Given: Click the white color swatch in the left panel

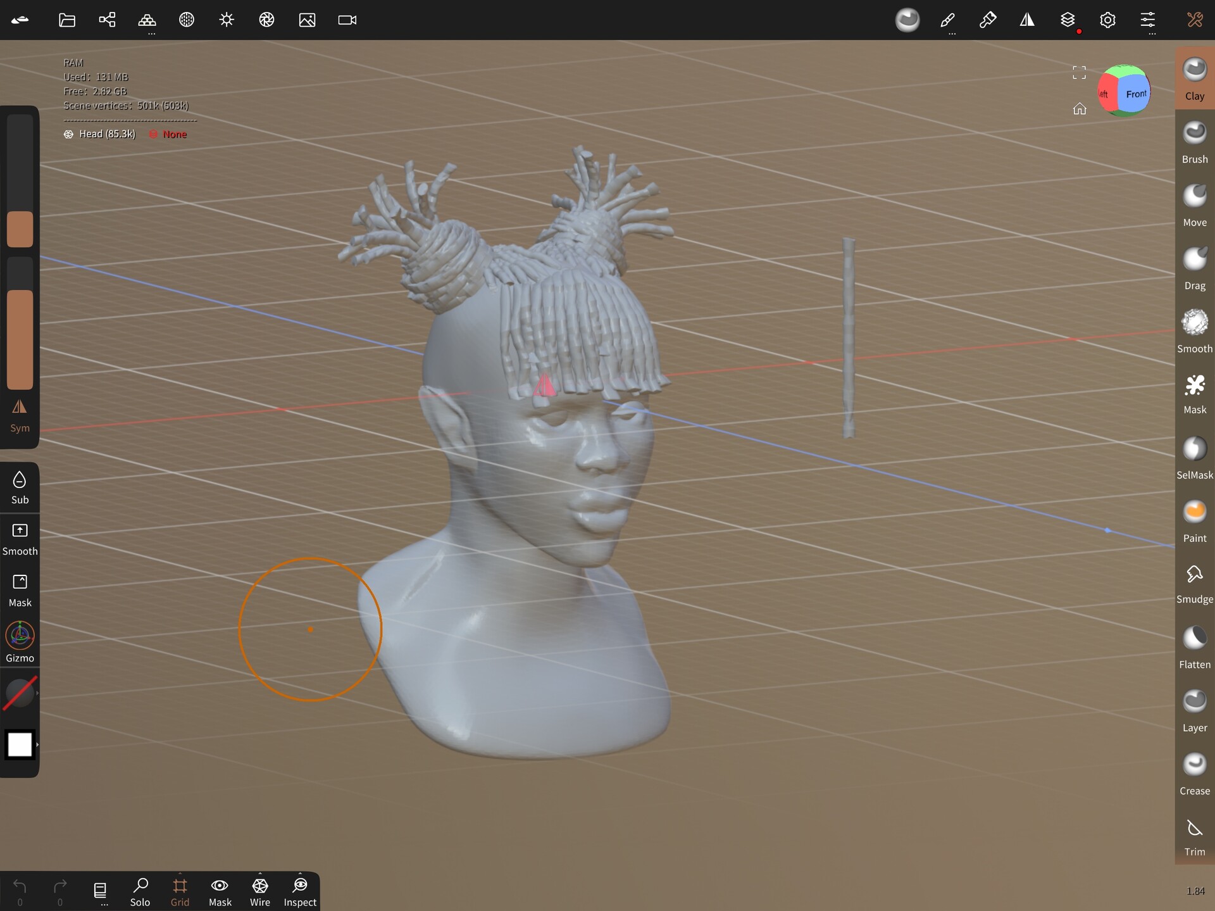Looking at the screenshot, I should pyautogui.click(x=18, y=745).
